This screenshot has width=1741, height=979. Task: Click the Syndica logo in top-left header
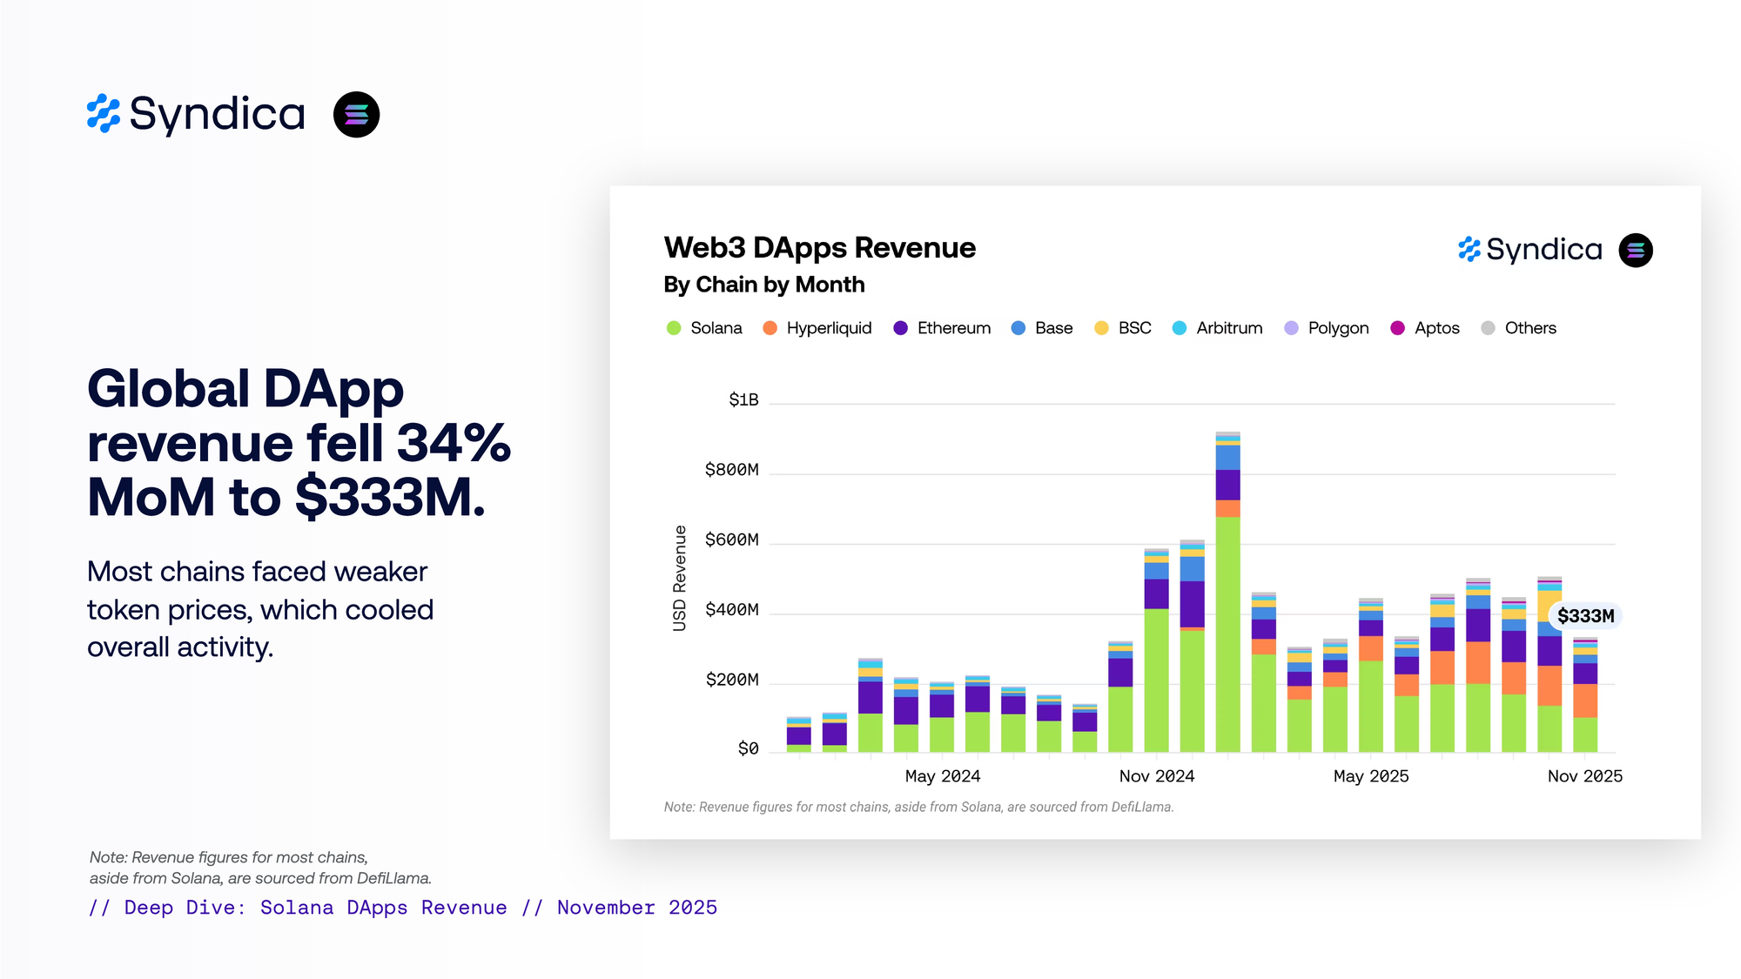pyautogui.click(x=196, y=114)
